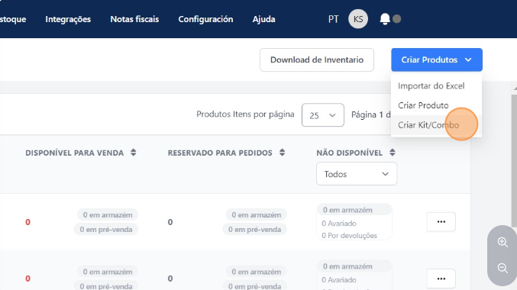
Task: Sort by Não disponível column
Action: pyautogui.click(x=392, y=153)
